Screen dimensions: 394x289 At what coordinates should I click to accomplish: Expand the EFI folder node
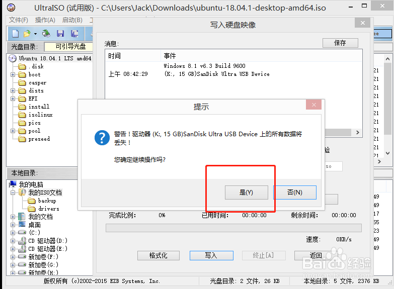click(x=13, y=99)
